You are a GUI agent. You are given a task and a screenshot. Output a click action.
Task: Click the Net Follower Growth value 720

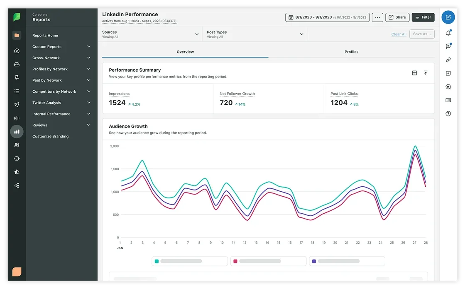pos(226,103)
